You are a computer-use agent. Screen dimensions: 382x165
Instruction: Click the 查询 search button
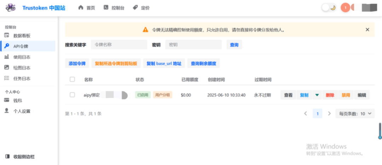click(234, 45)
